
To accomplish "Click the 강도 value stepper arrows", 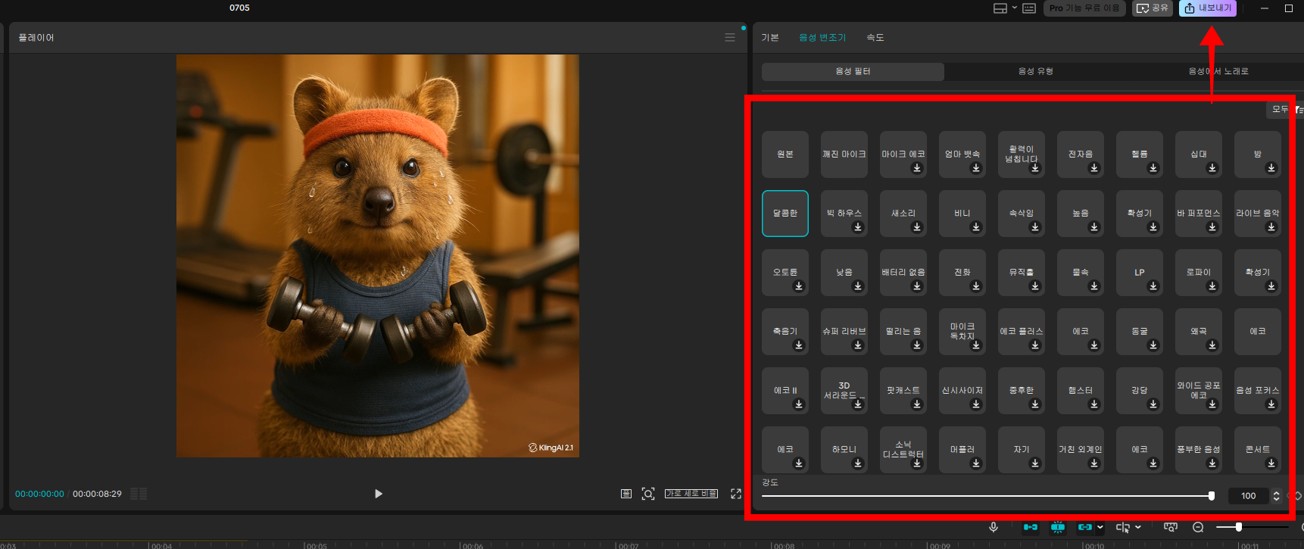I will coord(1276,496).
